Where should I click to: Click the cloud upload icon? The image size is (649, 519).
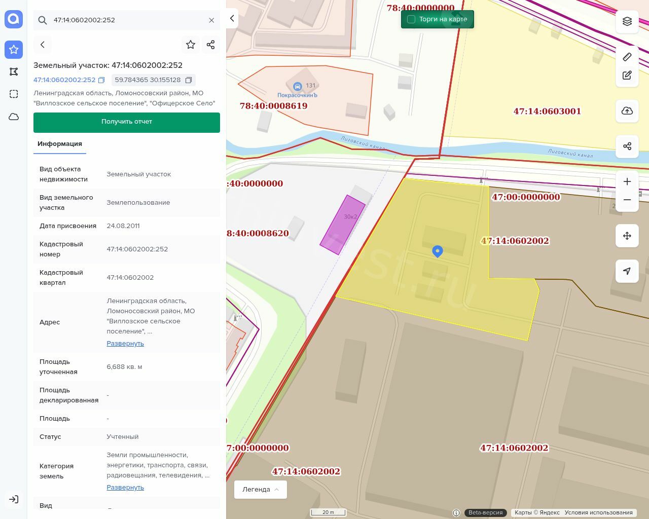coord(627,111)
